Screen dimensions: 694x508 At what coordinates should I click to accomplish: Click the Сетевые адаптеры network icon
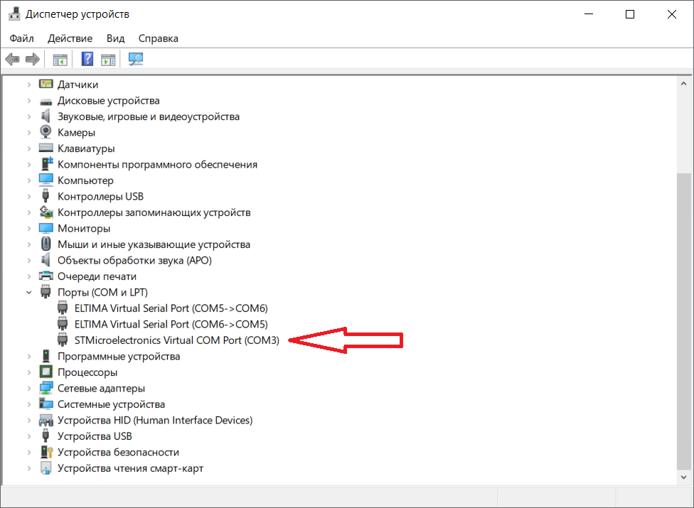pos(46,388)
